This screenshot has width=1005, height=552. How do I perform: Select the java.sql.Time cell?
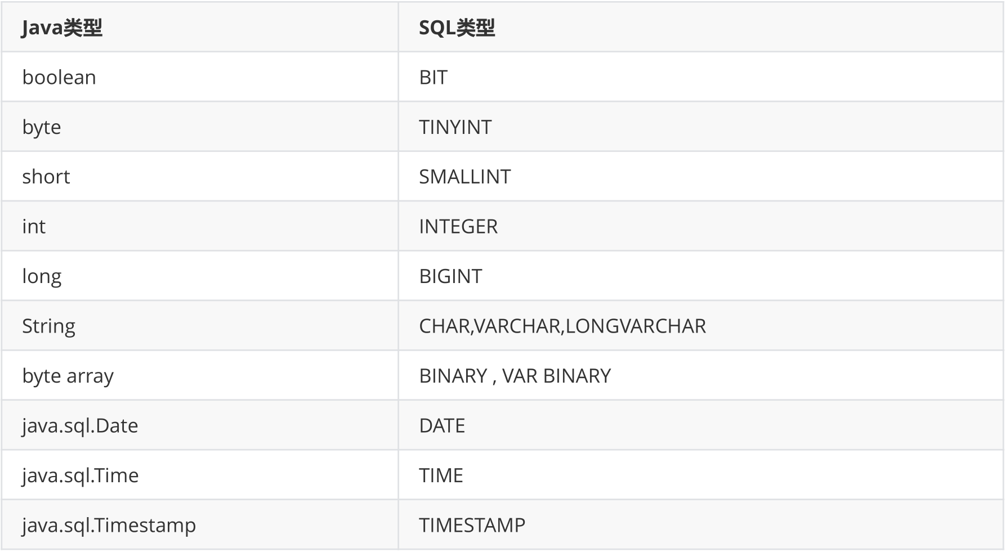click(81, 475)
